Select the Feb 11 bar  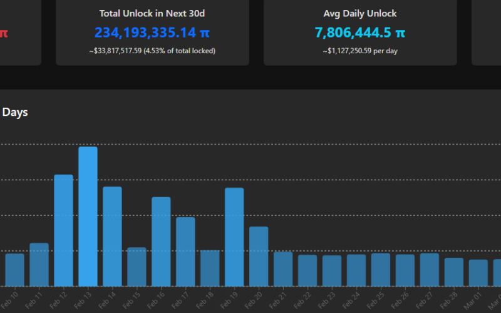click(39, 264)
